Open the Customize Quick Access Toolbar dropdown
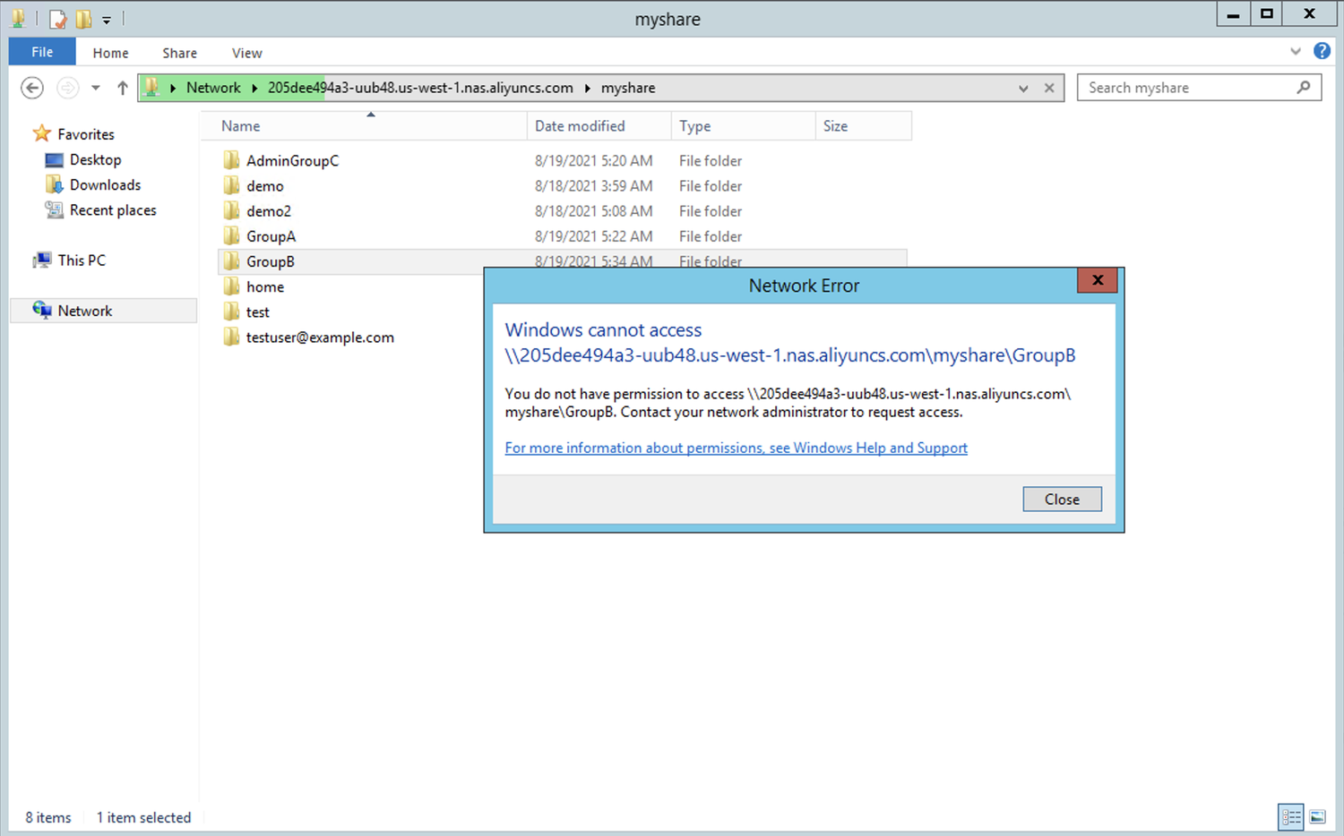Viewport: 1344px width, 836px height. click(x=106, y=20)
